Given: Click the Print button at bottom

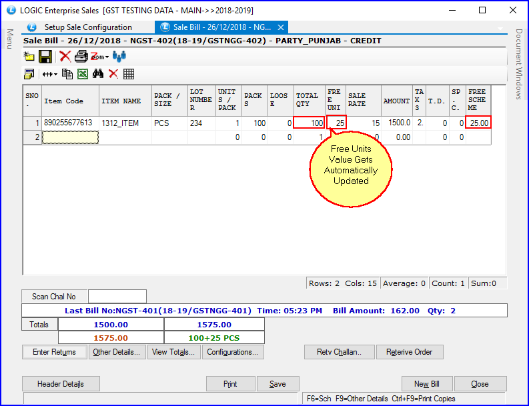Looking at the screenshot, I should [230, 384].
